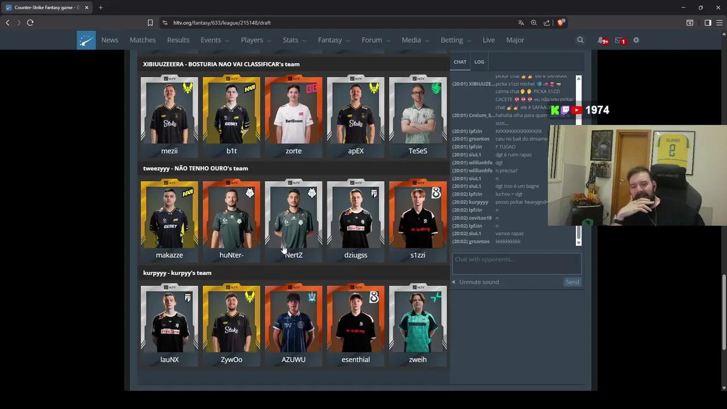Select the TeSeS player card

coord(417,116)
